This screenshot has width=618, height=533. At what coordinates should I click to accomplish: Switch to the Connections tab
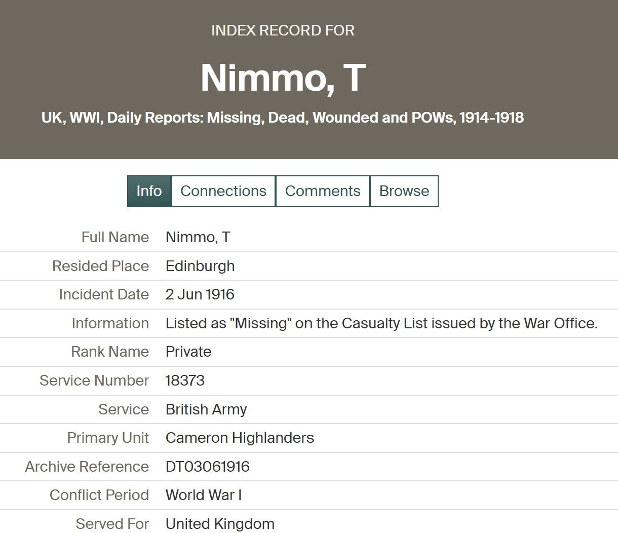[223, 191]
